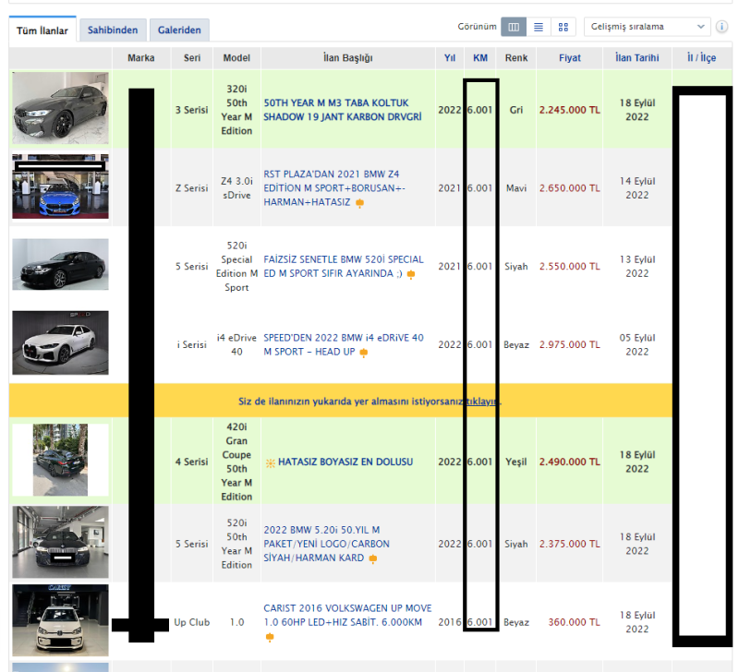Click the "Mavi" color cell
739x672 pixels.
click(x=516, y=188)
